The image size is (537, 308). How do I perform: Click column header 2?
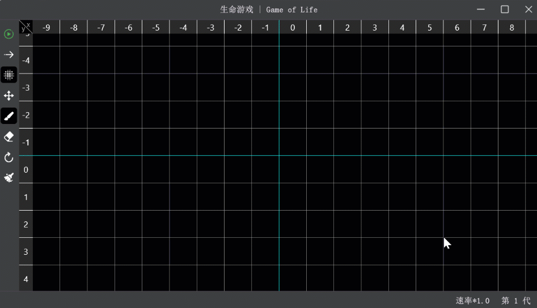(347, 27)
